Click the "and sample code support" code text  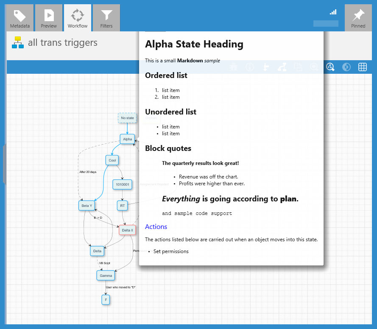click(x=197, y=213)
